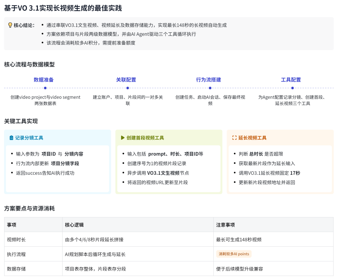Viewport: 340px width, 280px height.
Task: Click the bullet about 最长148秒的长视频自动生成
Action: (x=136, y=25)
